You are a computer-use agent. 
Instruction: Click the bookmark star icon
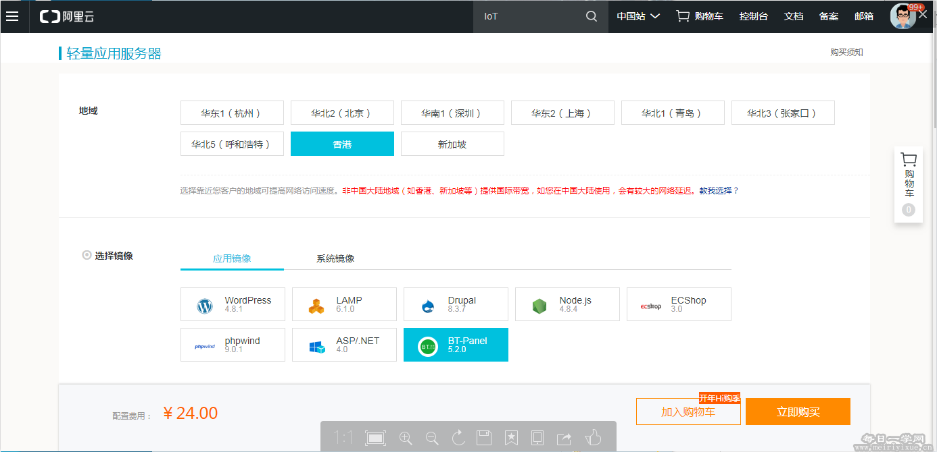pyautogui.click(x=511, y=439)
